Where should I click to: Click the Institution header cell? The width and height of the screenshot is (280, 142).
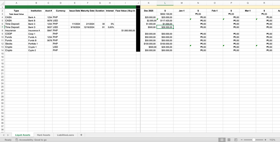pos(36,11)
